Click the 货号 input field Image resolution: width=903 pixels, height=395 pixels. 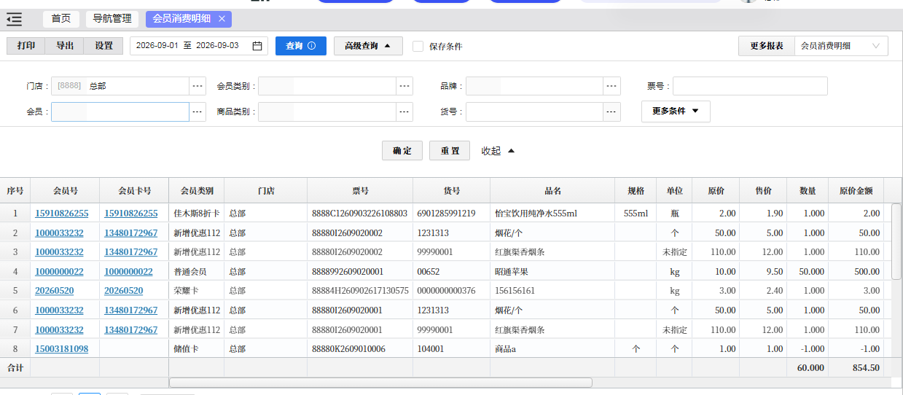click(x=534, y=112)
